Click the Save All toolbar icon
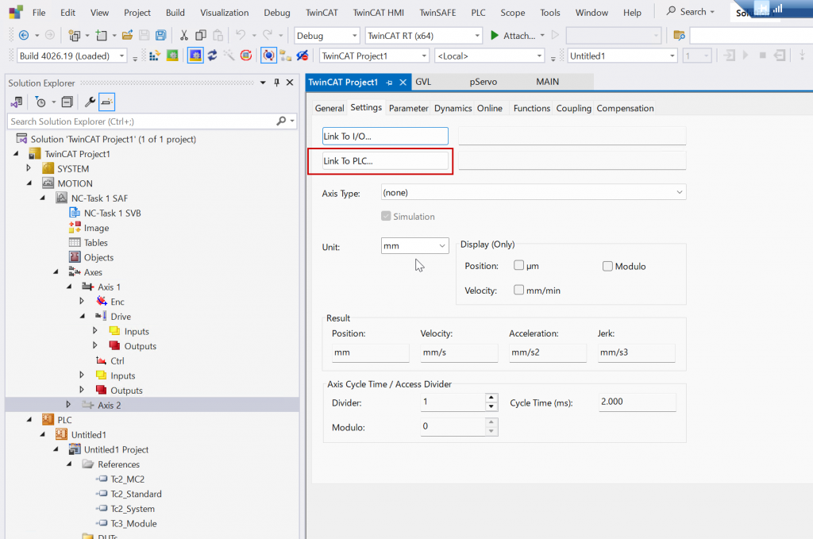Viewport: 813px width, 539px height. coord(161,36)
